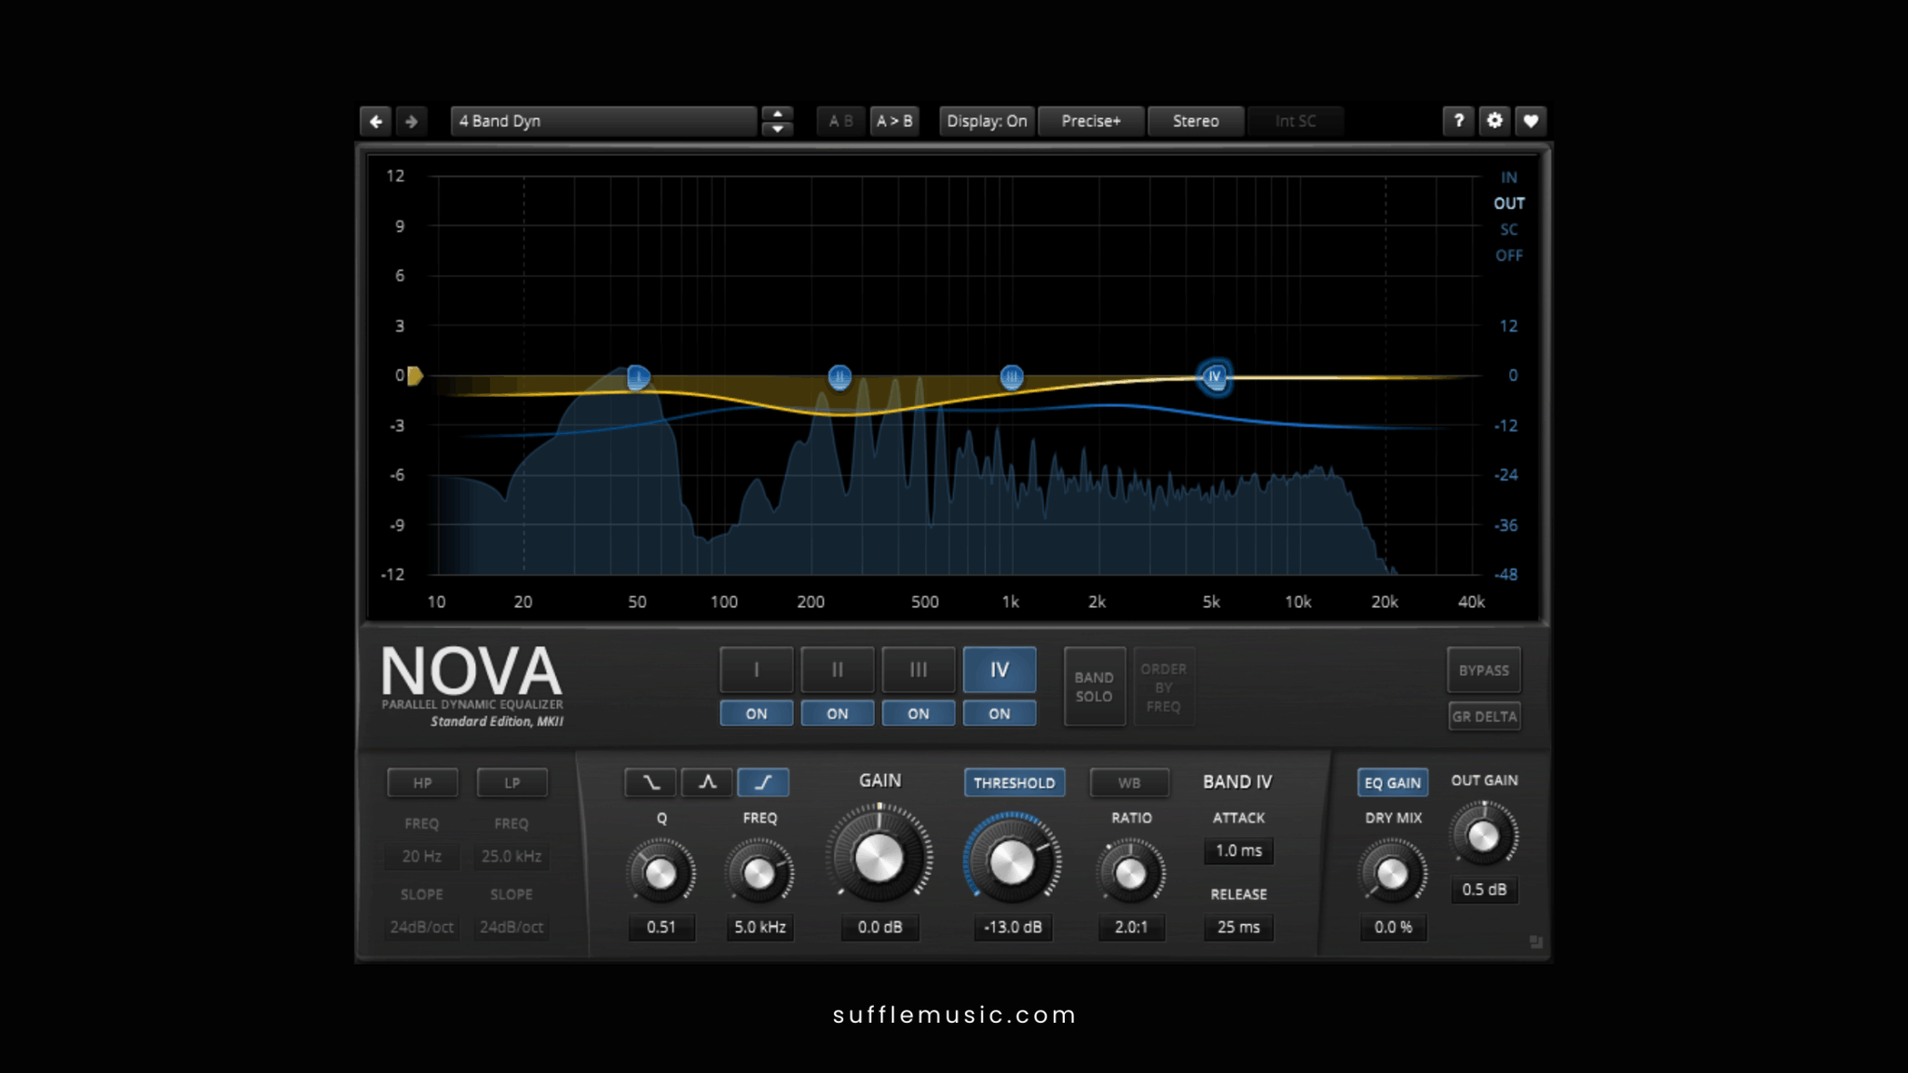Select OUT analyzer source

[1509, 203]
